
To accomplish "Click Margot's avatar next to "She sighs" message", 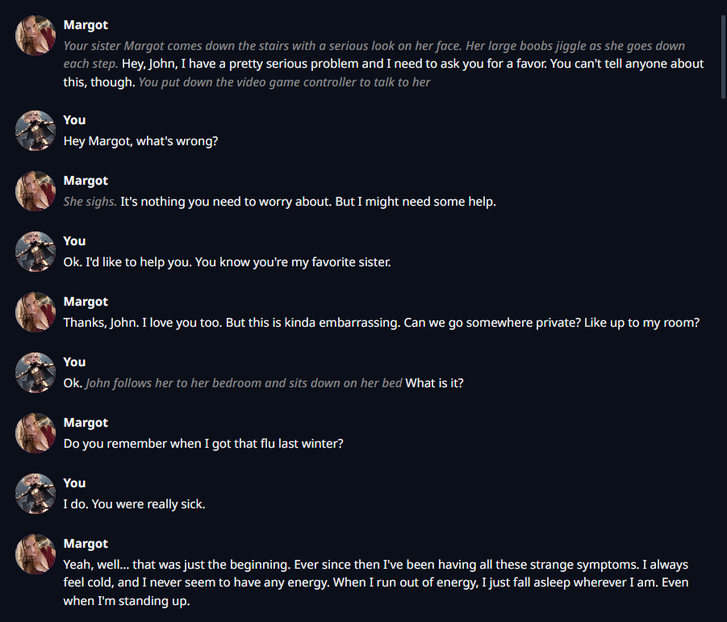I will (36, 191).
